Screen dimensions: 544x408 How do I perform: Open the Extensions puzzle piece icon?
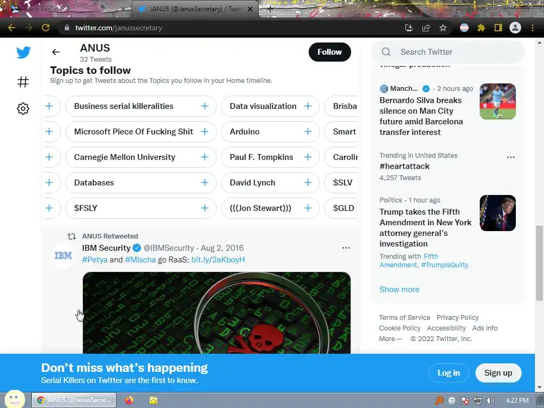(481, 28)
